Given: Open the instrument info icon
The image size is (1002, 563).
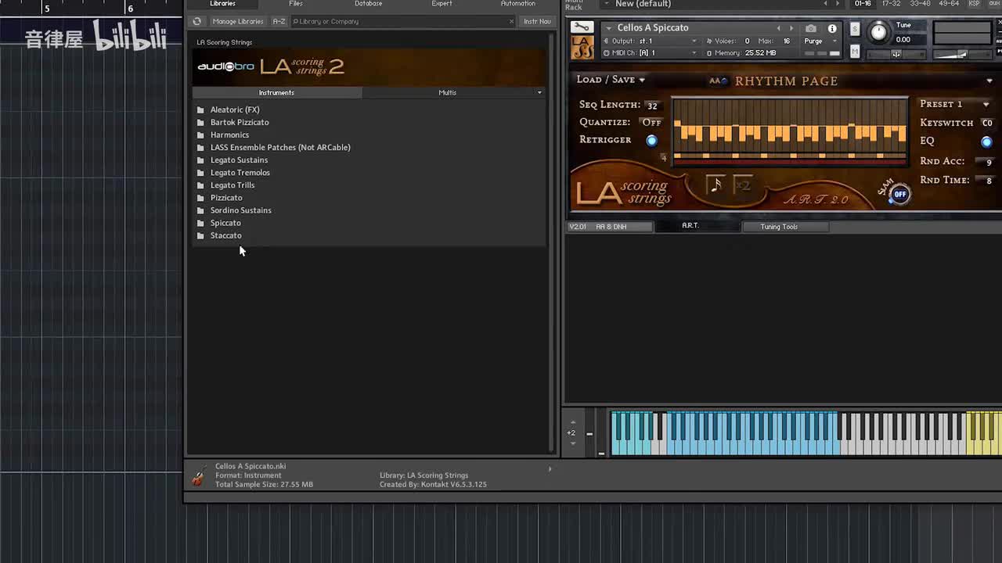Looking at the screenshot, I should (832, 28).
